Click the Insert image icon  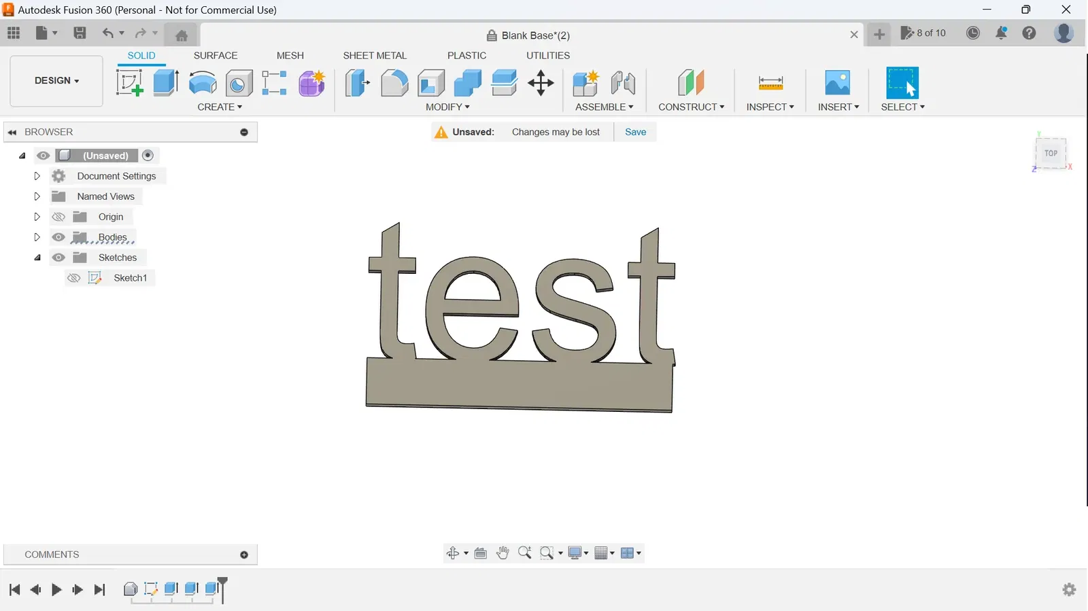tap(837, 83)
